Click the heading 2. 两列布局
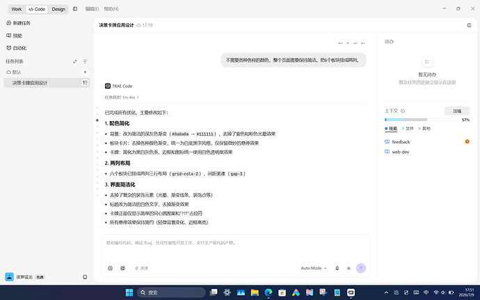The width and height of the screenshot is (480, 300). (118, 163)
